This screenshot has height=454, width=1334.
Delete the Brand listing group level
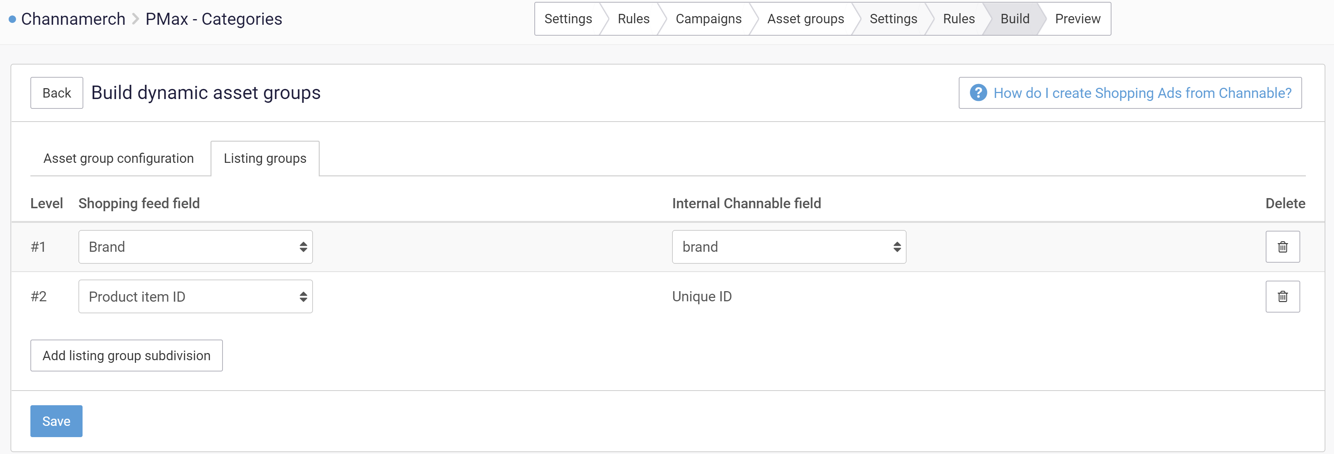coord(1282,247)
